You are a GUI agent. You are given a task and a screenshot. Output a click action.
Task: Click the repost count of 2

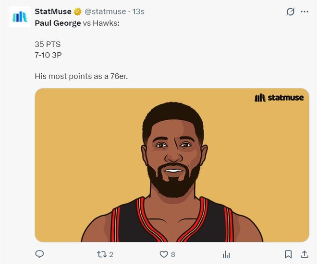111,254
